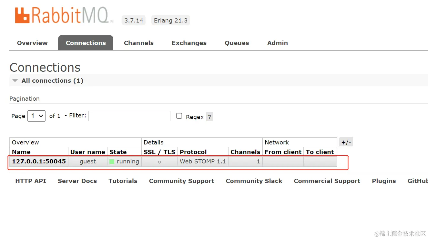Sort by the From client column
428x239 pixels.
pos(283,152)
